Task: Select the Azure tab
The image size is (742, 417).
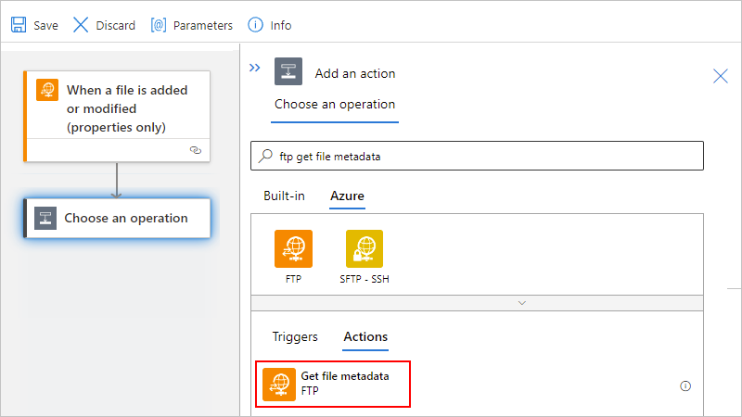Action: [347, 196]
